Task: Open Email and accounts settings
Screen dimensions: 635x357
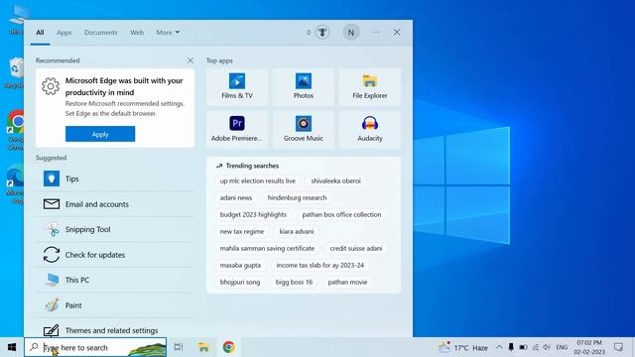Action: [x=115, y=204]
